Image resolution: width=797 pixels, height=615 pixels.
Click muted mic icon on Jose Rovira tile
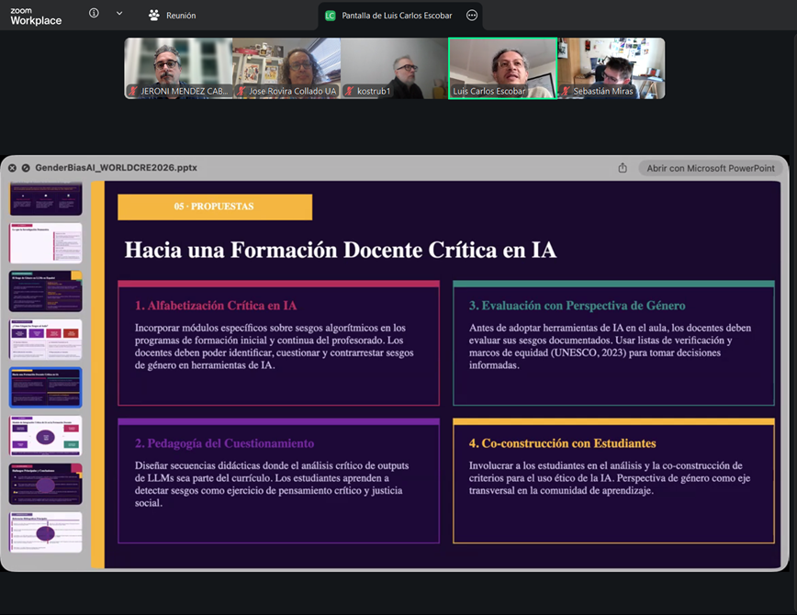[241, 91]
